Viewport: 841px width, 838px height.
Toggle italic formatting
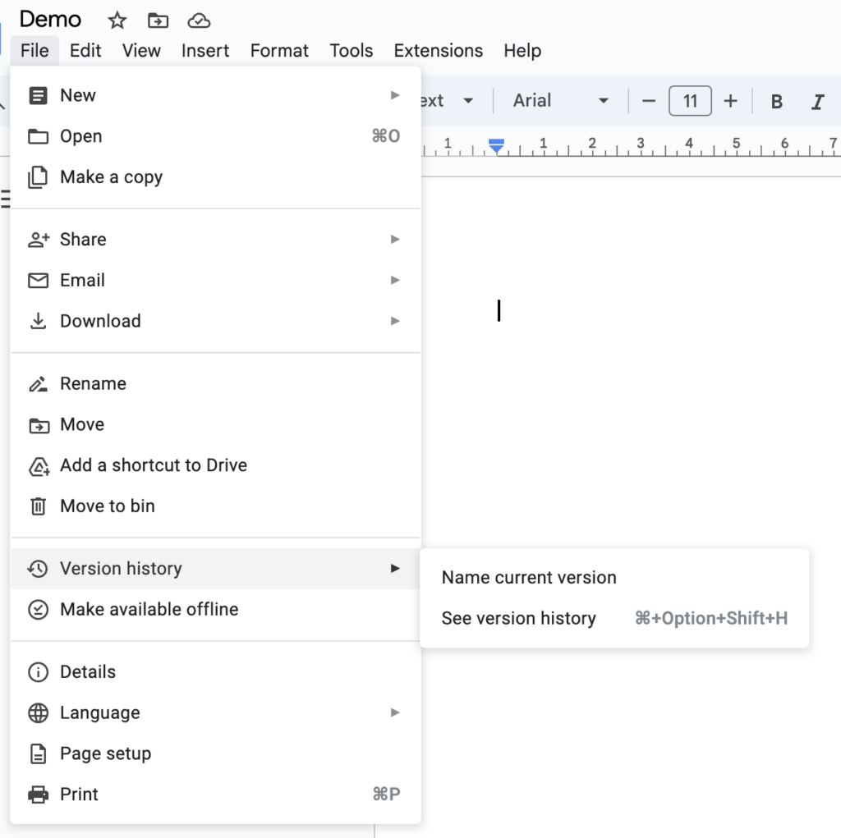817,101
